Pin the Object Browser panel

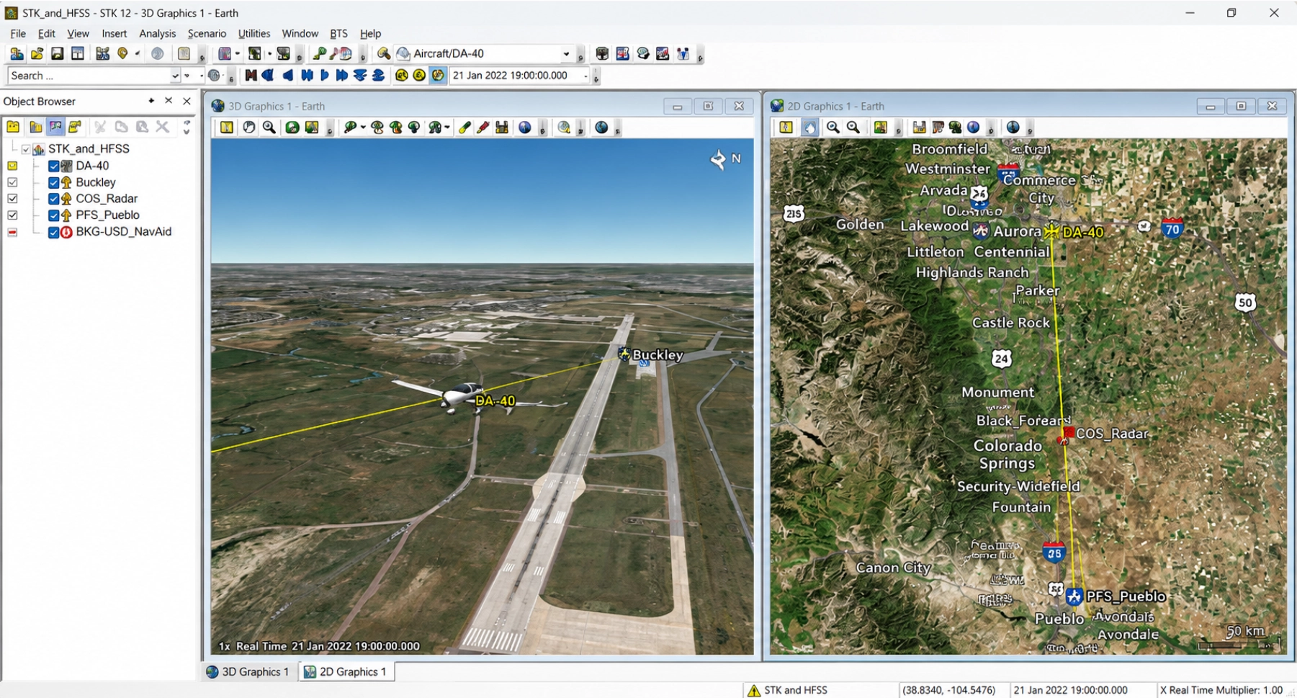tap(151, 101)
